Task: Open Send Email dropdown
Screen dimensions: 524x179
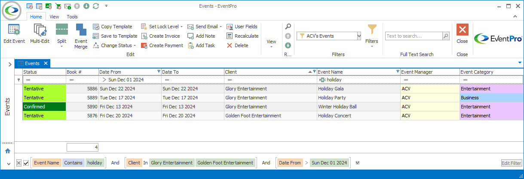Action: coord(221,27)
